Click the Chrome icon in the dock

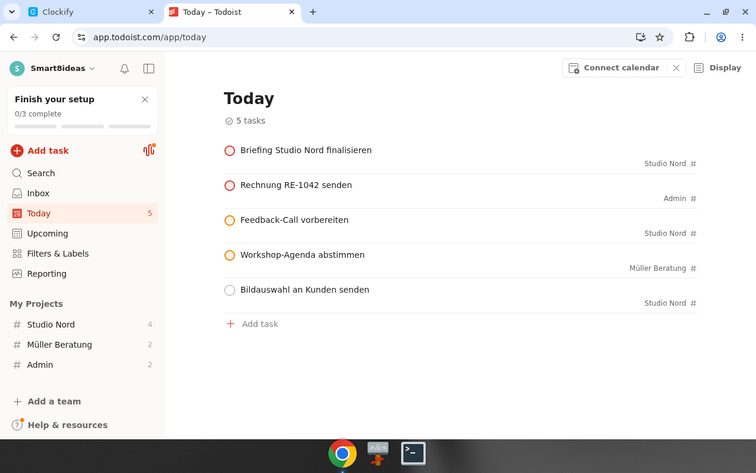[343, 453]
